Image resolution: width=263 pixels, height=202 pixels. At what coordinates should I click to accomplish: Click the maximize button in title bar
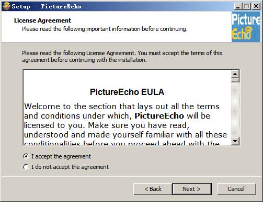247,6
